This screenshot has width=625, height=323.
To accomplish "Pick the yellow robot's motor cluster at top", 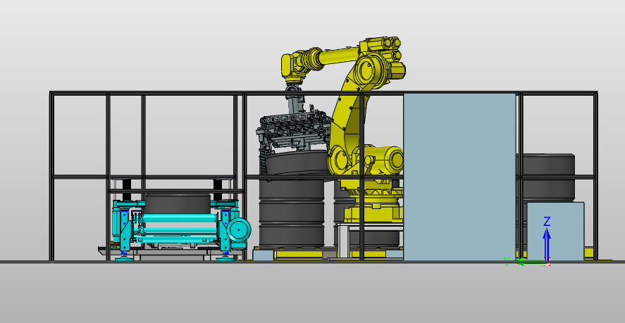I will tap(383, 50).
